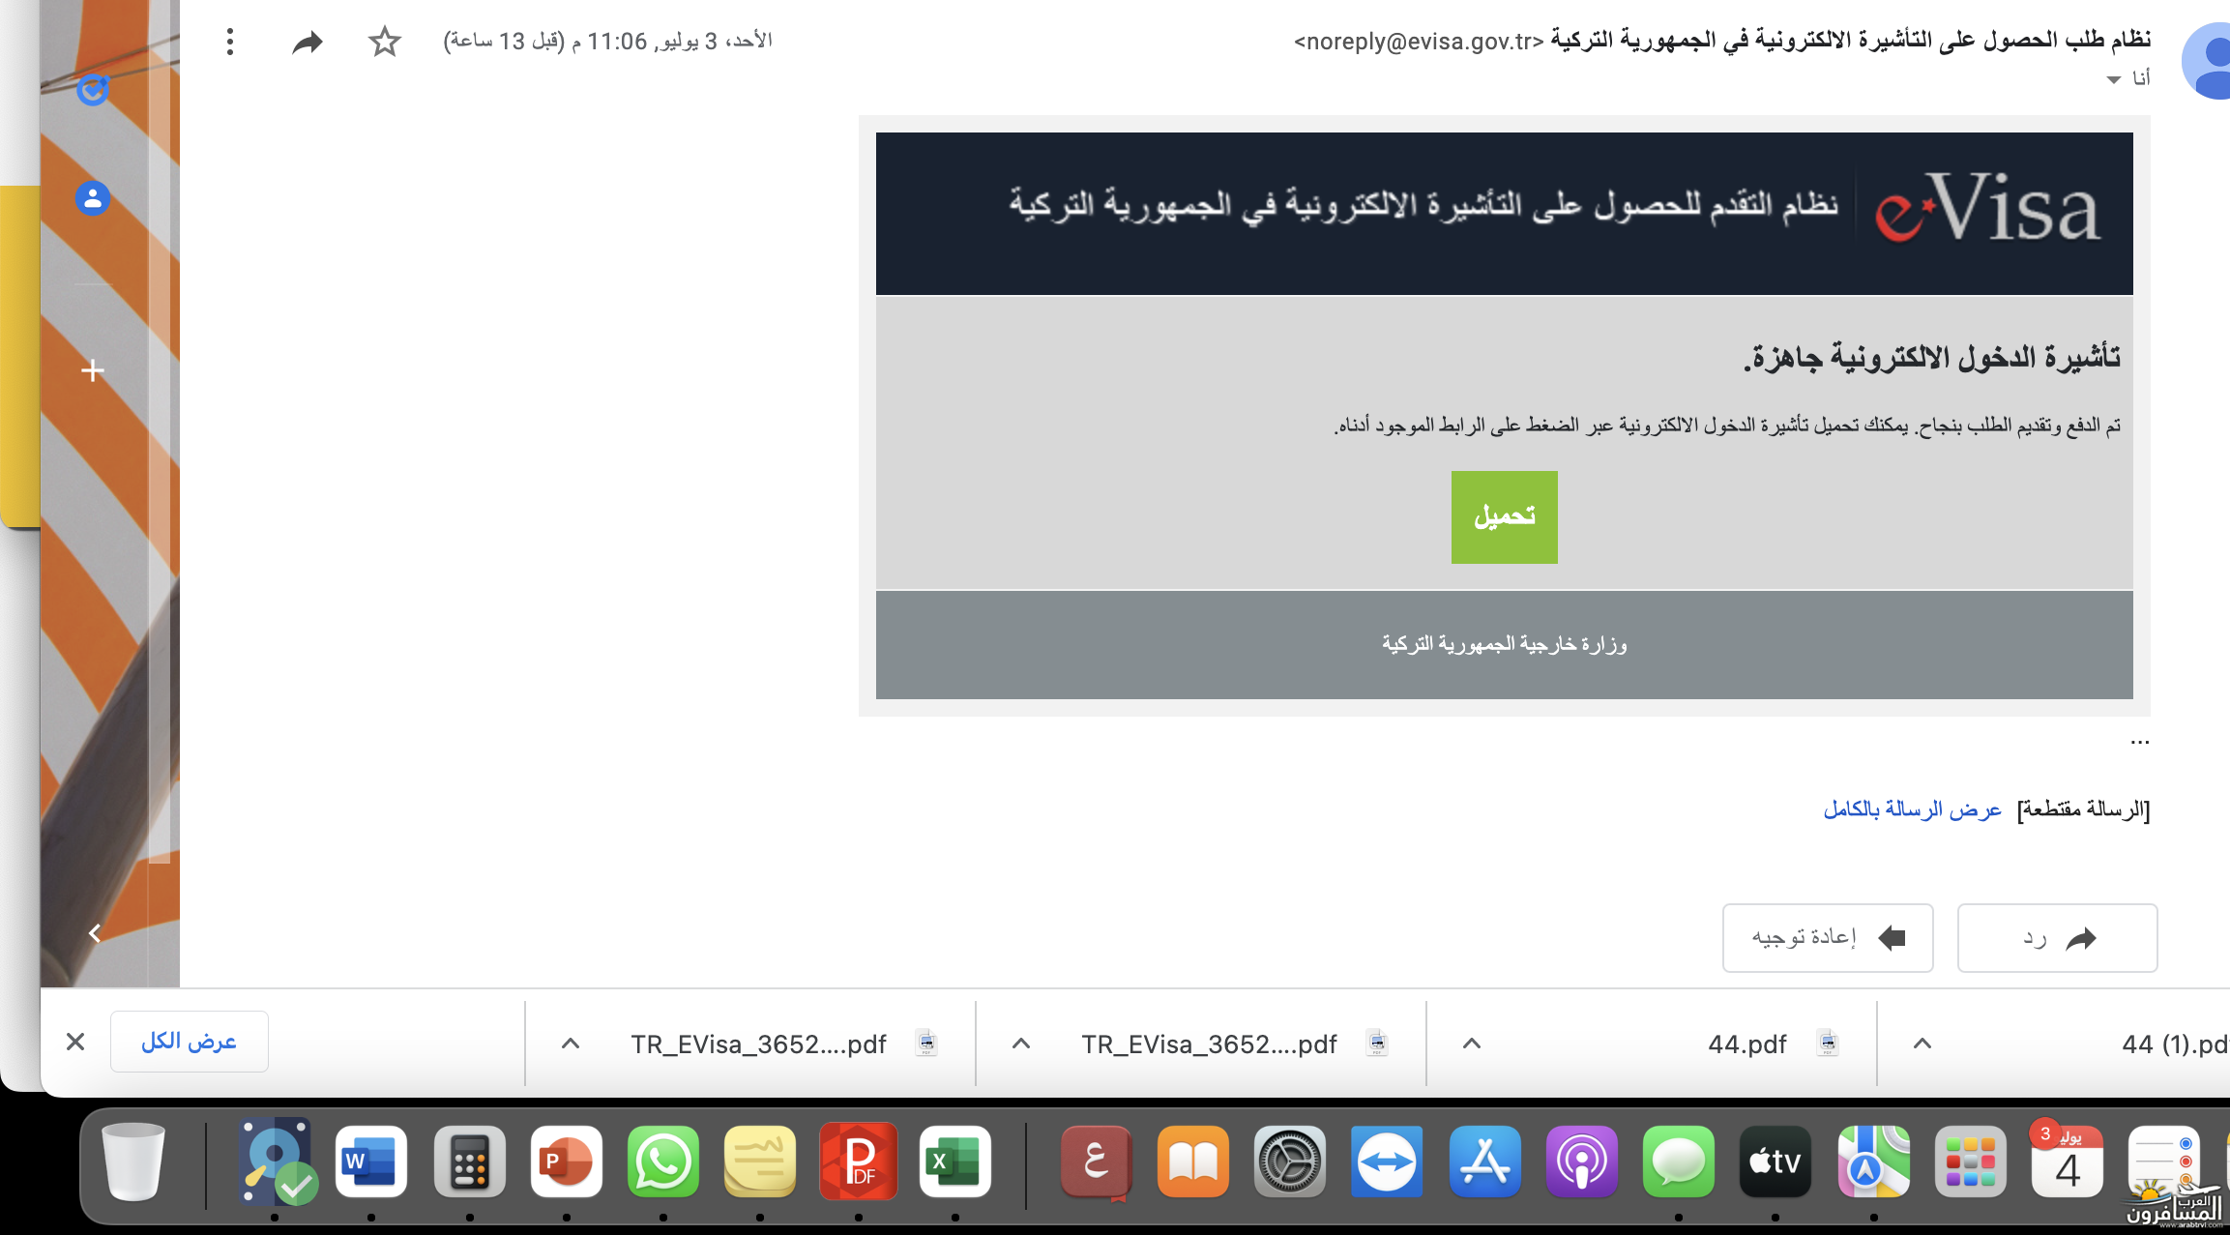The width and height of the screenshot is (2230, 1235).
Task: Open Launchpad from the Dock
Action: coord(1971,1161)
